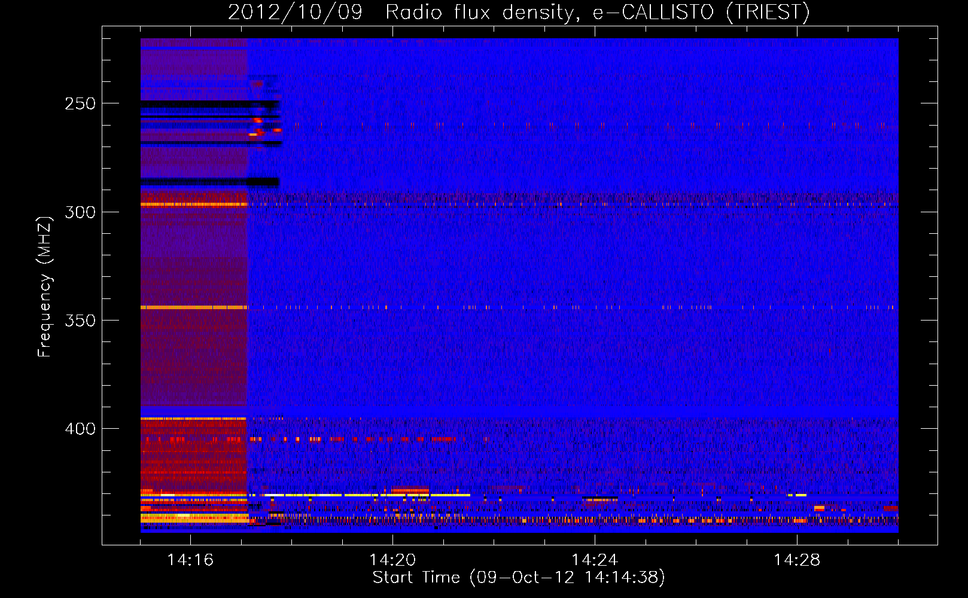Select the 350 frequency tick label
Viewport: 968px width, 598px height.
pyautogui.click(x=80, y=321)
